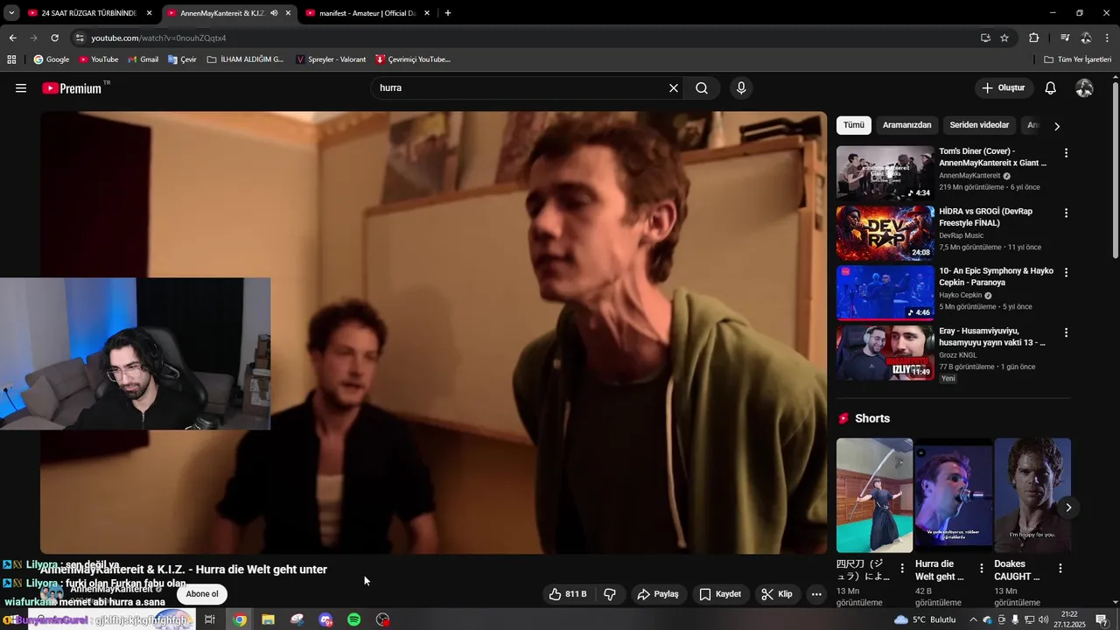Screen dimensions: 1120x630
Task: Open the weather widget '5°C Bulutlu'
Action: (x=926, y=619)
